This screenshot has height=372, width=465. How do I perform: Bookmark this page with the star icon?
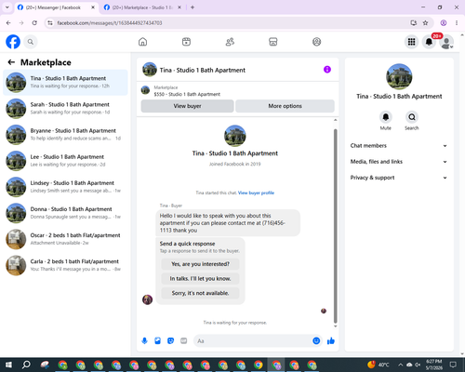click(x=425, y=23)
